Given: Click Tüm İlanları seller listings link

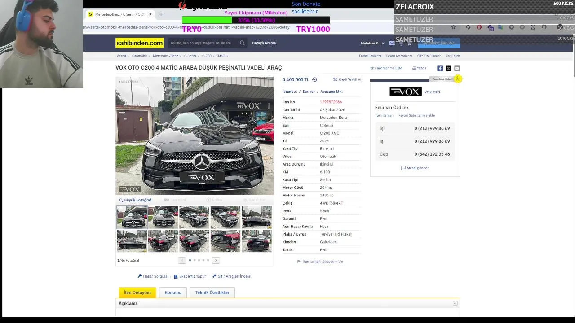Looking at the screenshot, I should coord(384,116).
